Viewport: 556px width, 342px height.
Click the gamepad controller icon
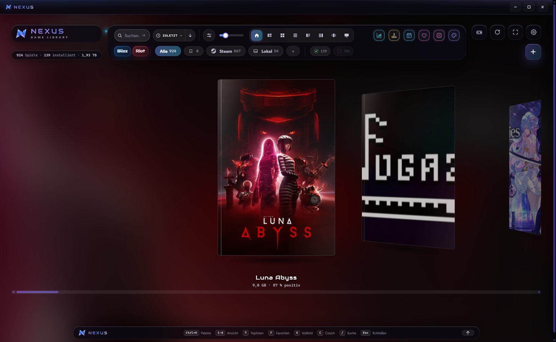tap(479, 32)
